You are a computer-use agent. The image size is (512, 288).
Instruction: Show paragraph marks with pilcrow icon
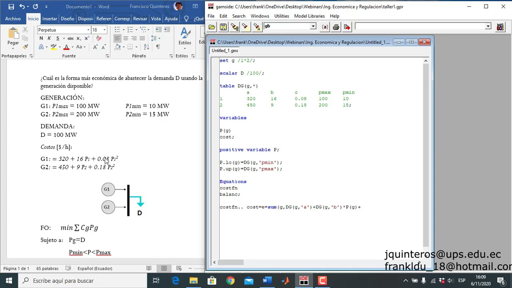click(x=158, y=47)
